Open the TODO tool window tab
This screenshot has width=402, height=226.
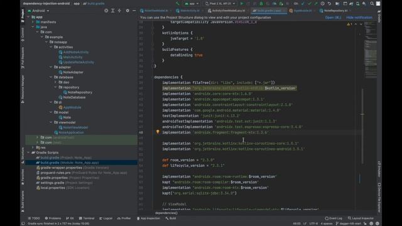tap(34, 218)
